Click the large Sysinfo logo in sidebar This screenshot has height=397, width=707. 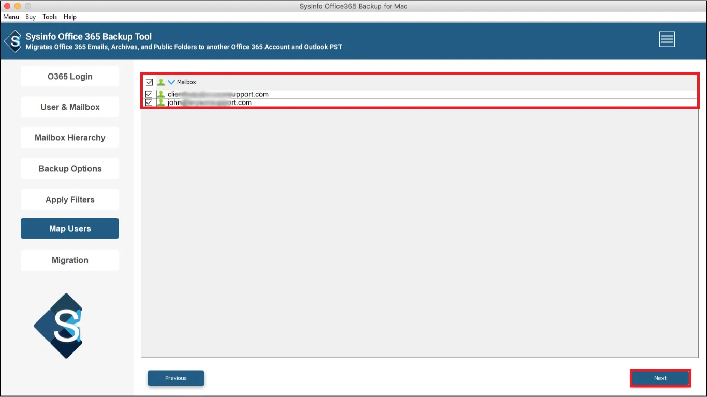[x=58, y=326]
